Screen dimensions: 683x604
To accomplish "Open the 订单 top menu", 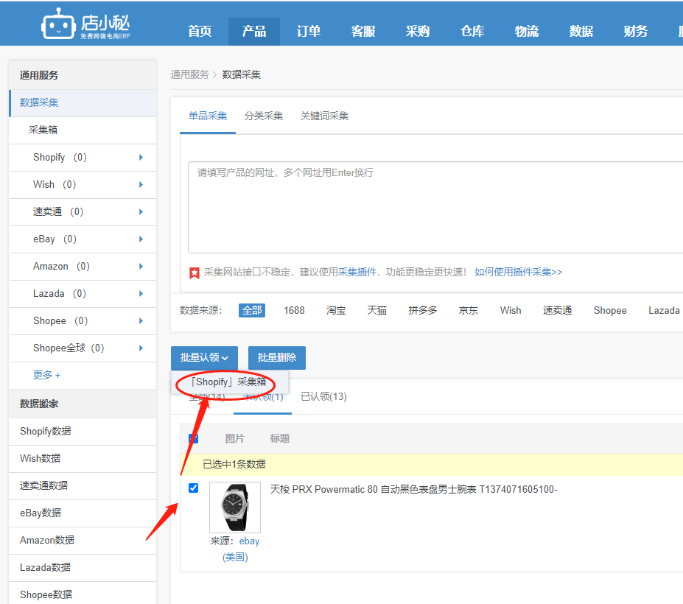I will tap(309, 32).
